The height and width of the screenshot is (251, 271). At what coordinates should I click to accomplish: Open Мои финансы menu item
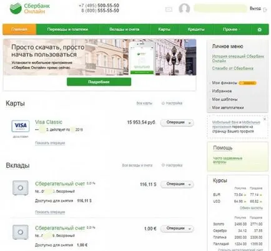225,83
